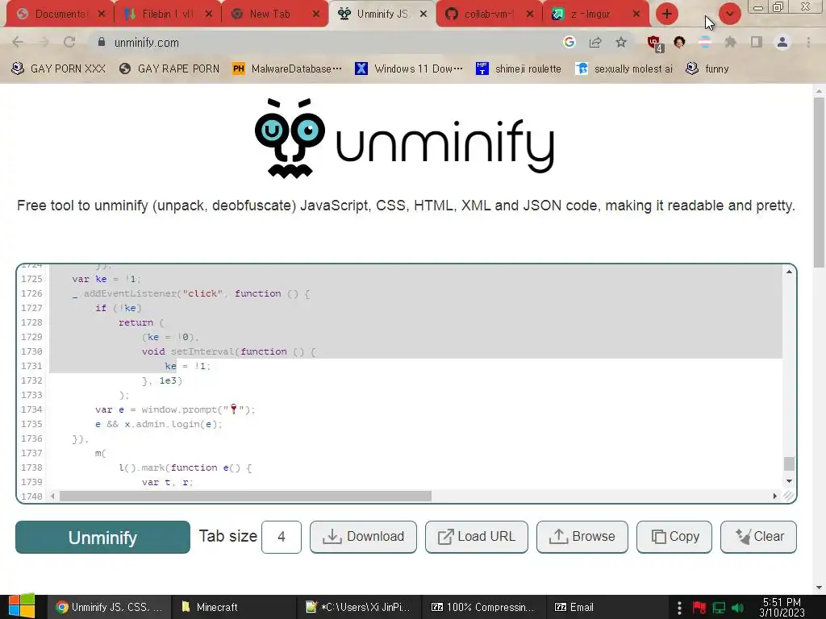Click the Download button
Viewport: 826px width, 619px height.
pos(363,537)
